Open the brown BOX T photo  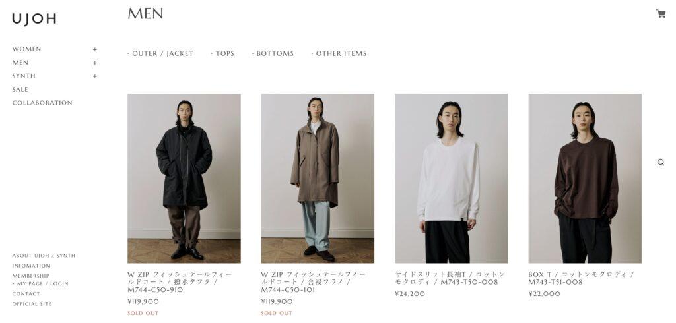[585, 178]
